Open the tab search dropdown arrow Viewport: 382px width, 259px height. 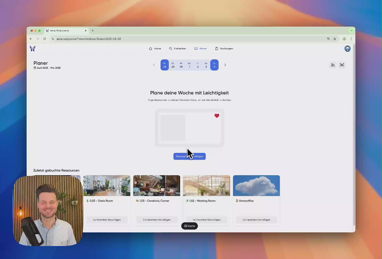coord(351,31)
